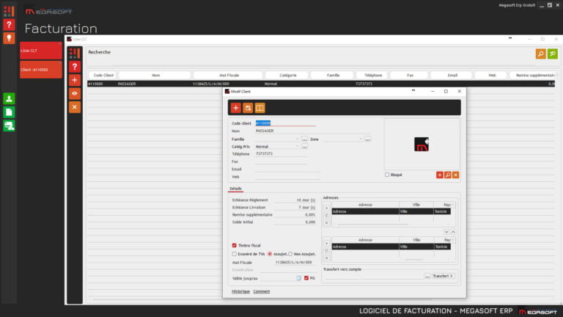Open the Catég.Prix Normal dropdown
The image size is (563, 317).
tap(298, 147)
